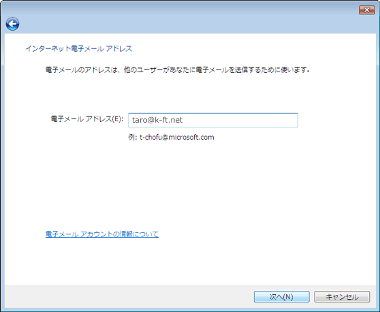Screen dimensions: 380x312
Task: Click the example text t-chofu@microsoft.com
Action: (x=176, y=137)
